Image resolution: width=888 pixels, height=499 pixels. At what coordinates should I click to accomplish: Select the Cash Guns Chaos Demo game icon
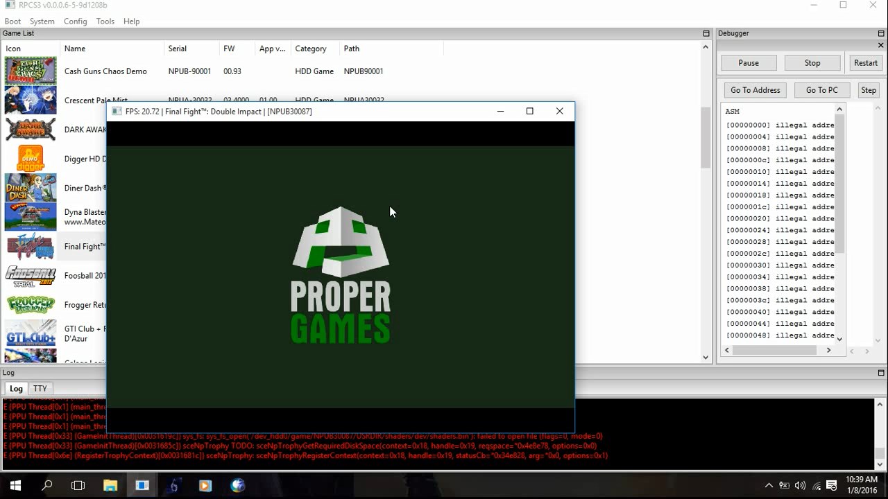[x=31, y=71]
